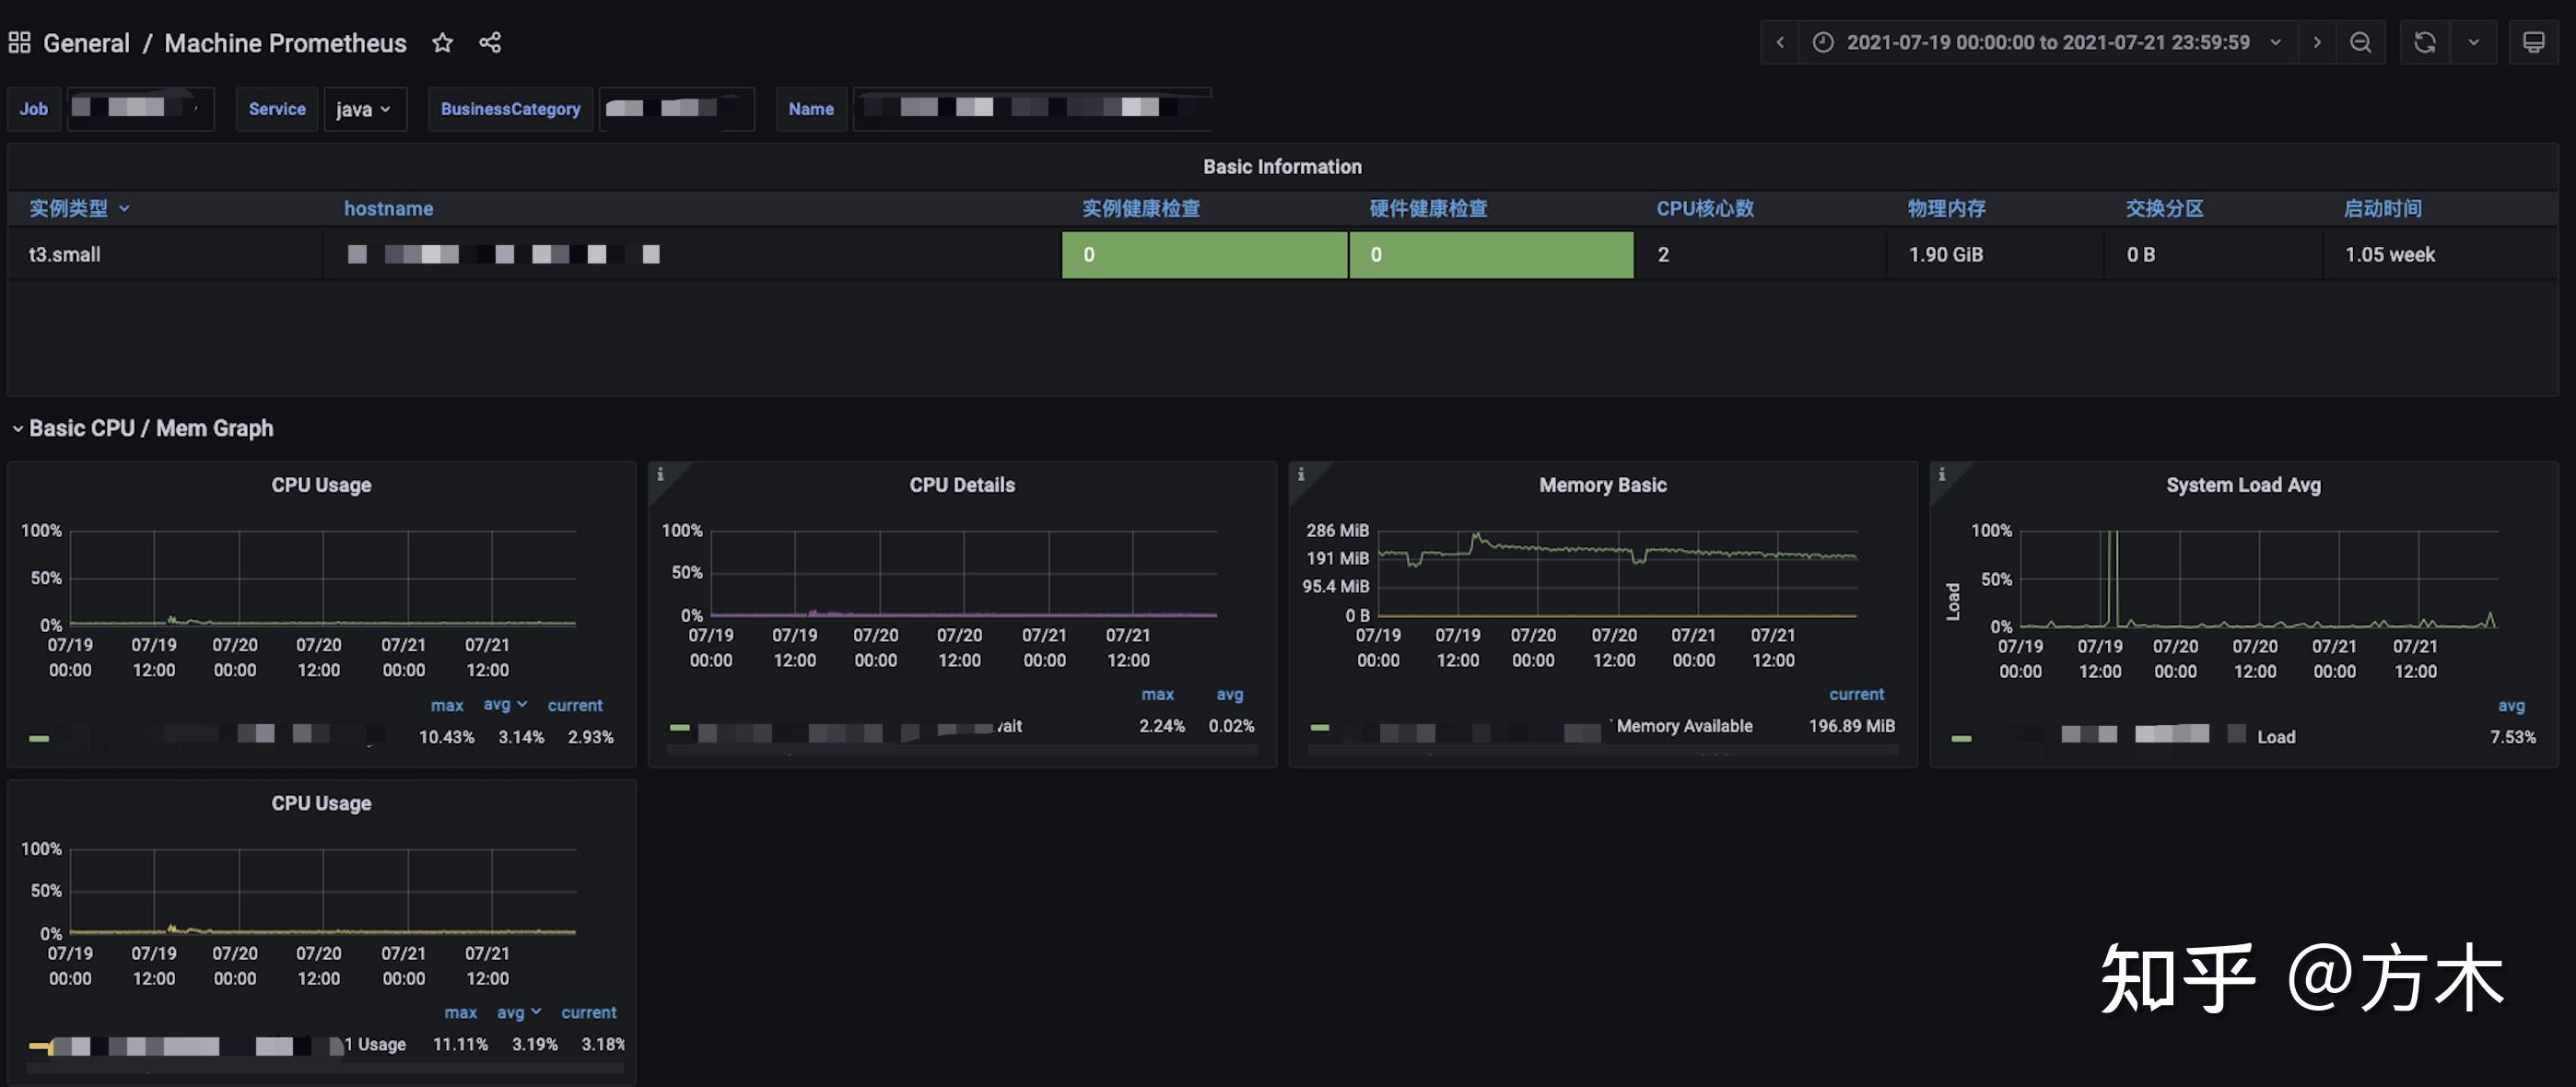Sort table by 物理内存 column
This screenshot has height=1087, width=2576.
click(x=1947, y=208)
